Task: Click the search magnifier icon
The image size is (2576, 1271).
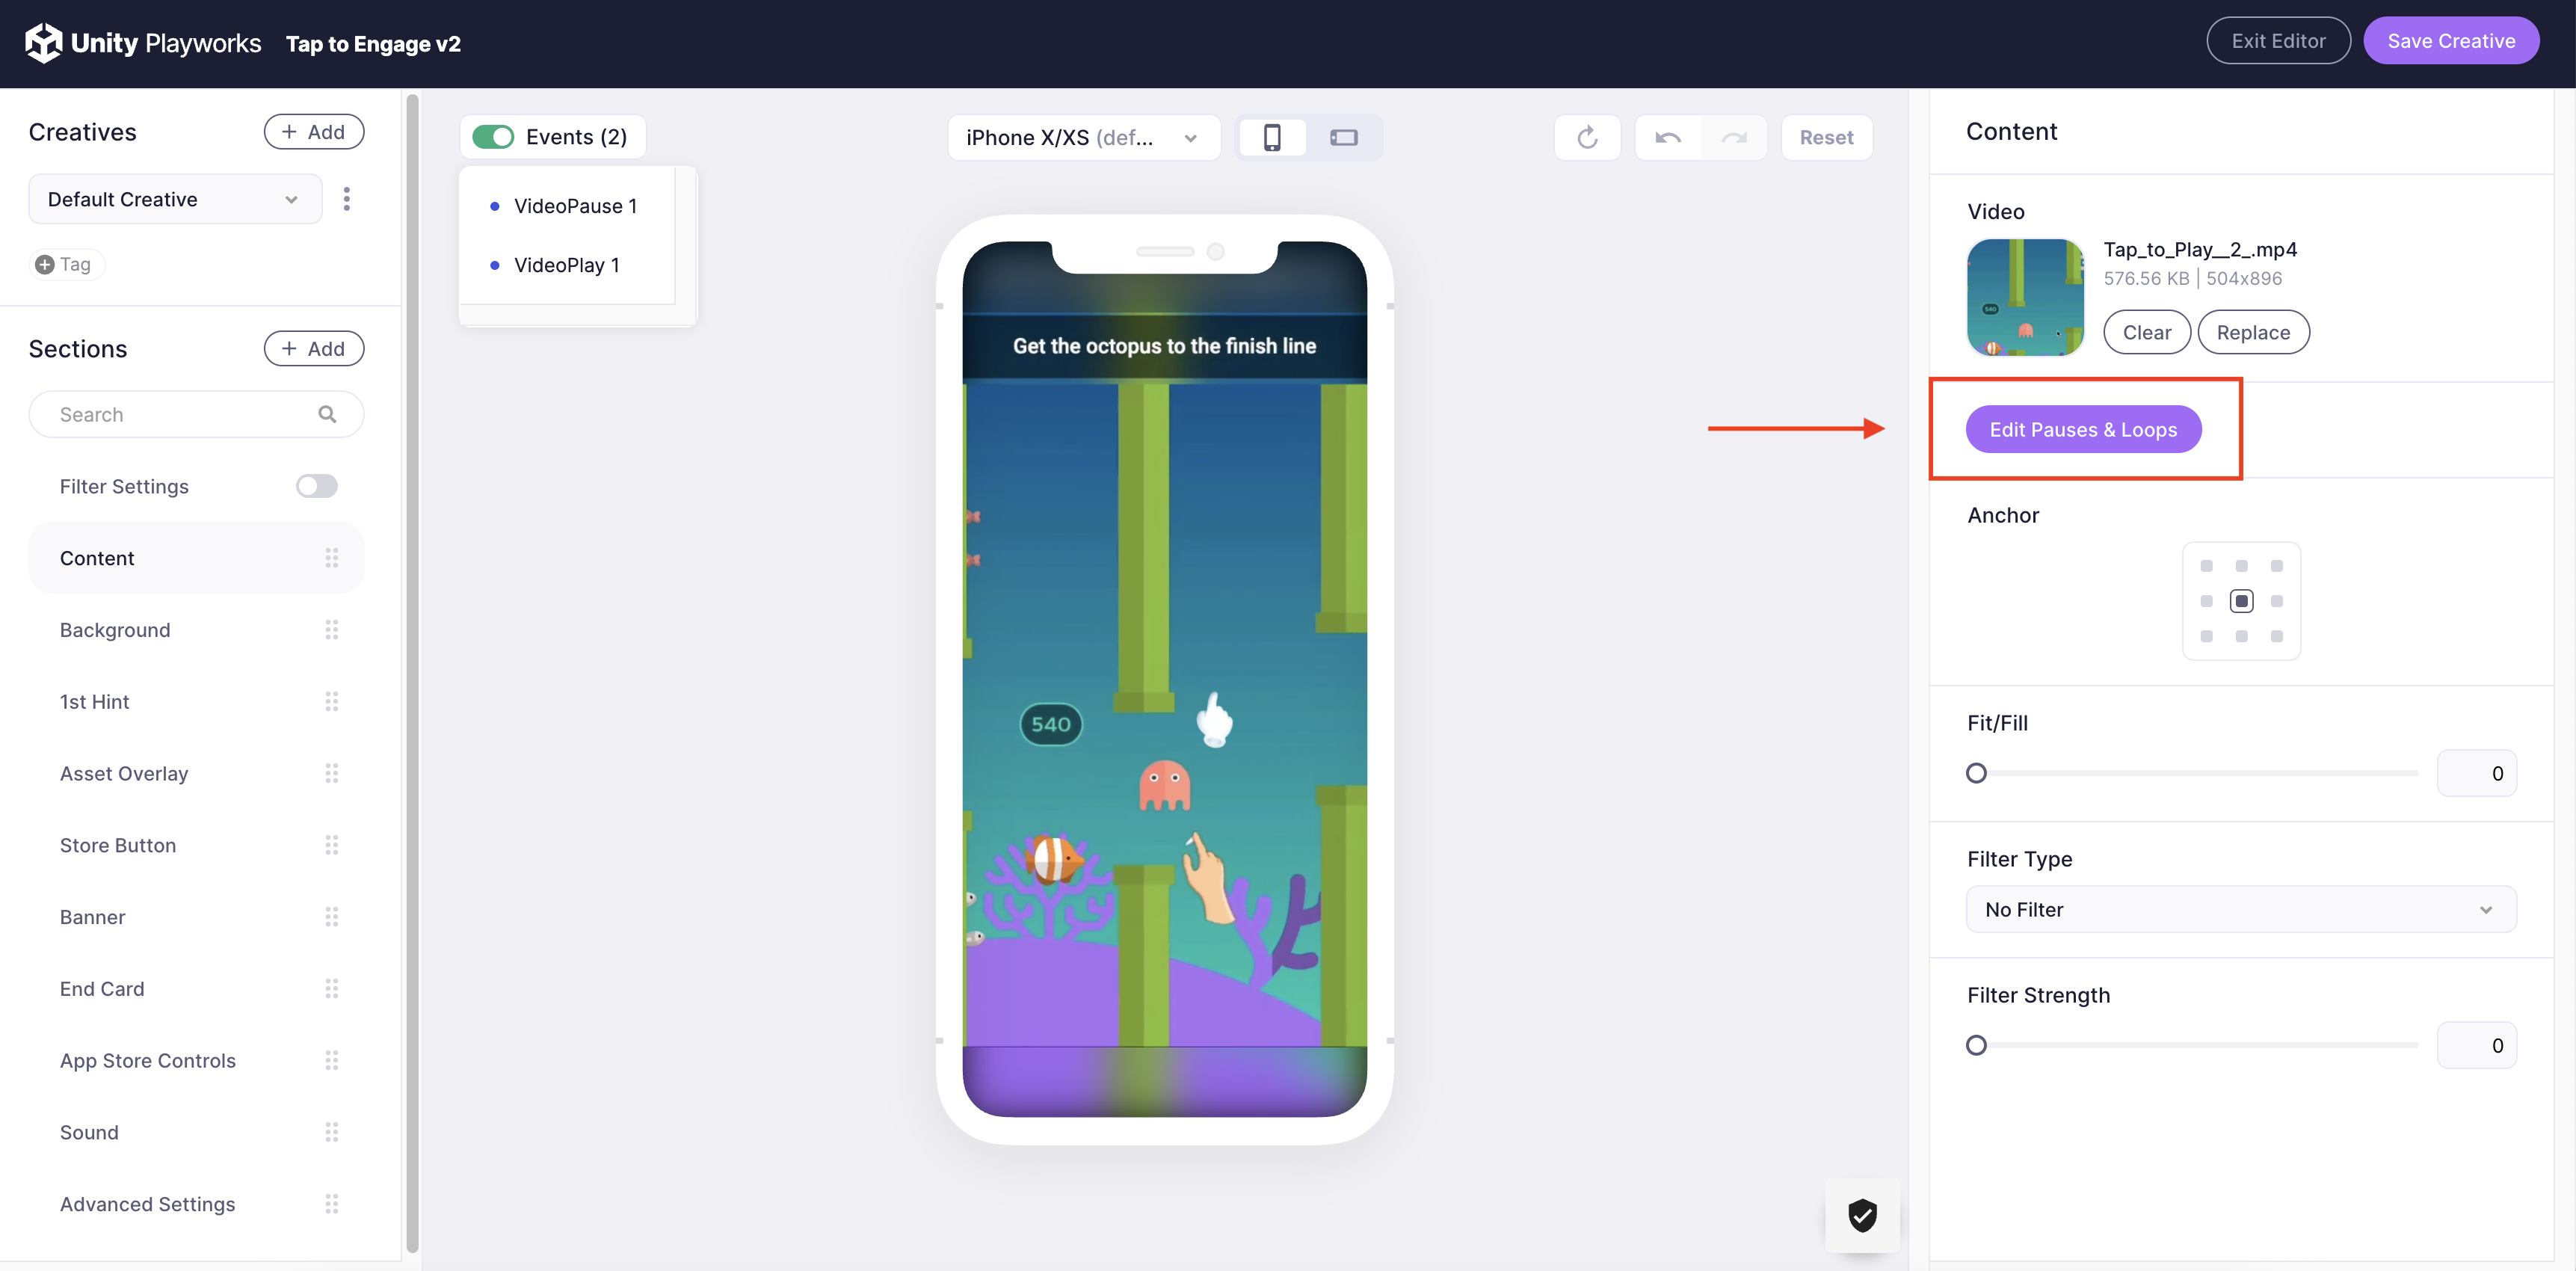Action: pyautogui.click(x=327, y=414)
